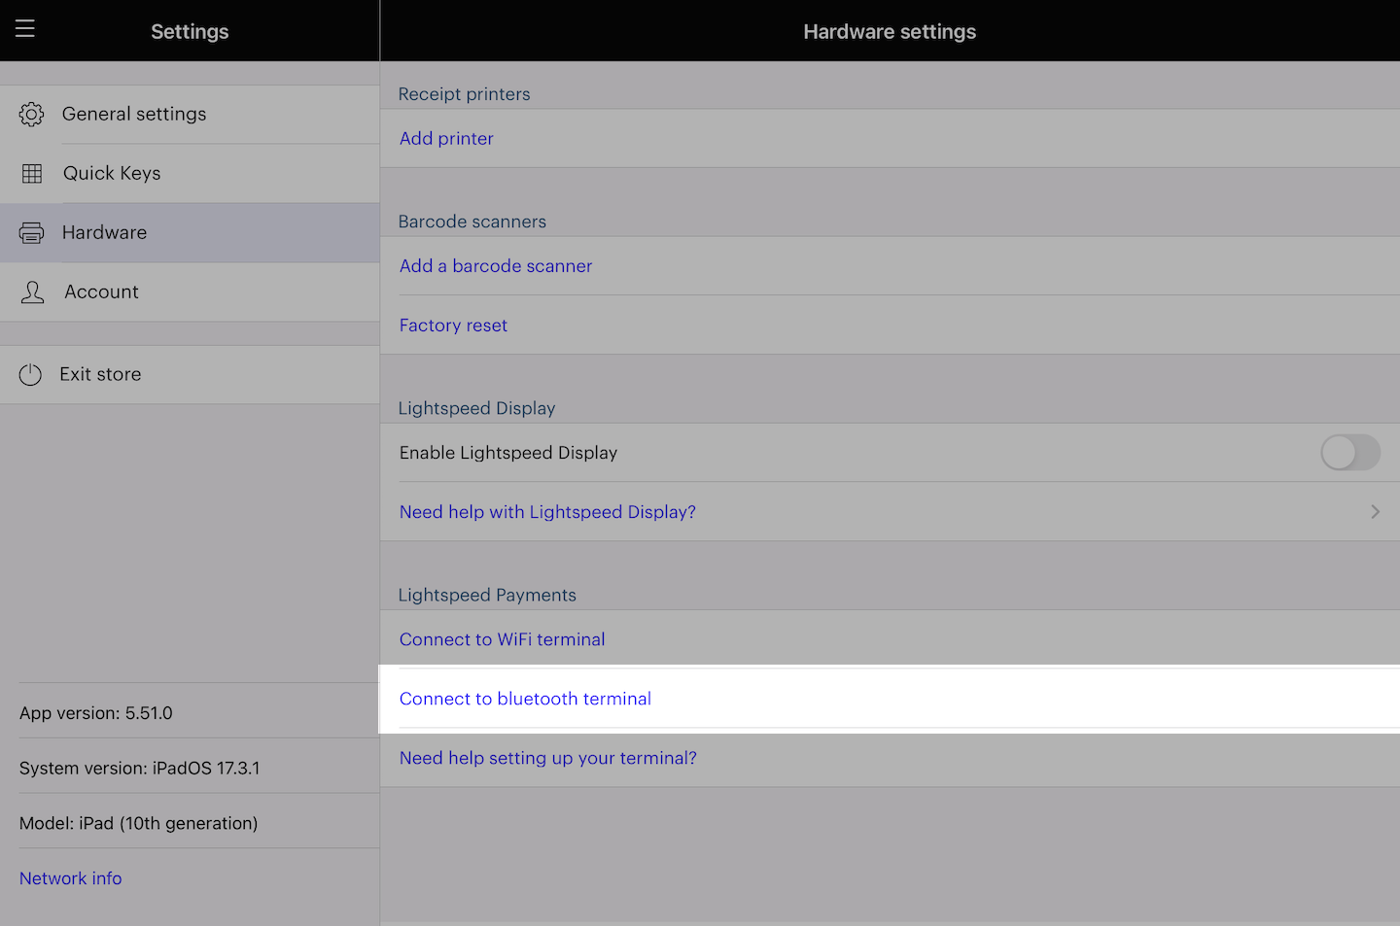This screenshot has height=926, width=1400.
Task: Click the Hardware settings title
Action: tap(890, 32)
